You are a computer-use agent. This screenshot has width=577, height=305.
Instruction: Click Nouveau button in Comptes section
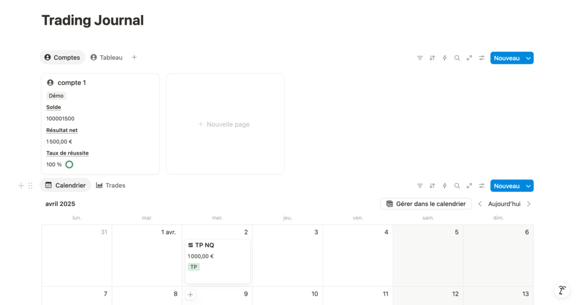pos(507,58)
